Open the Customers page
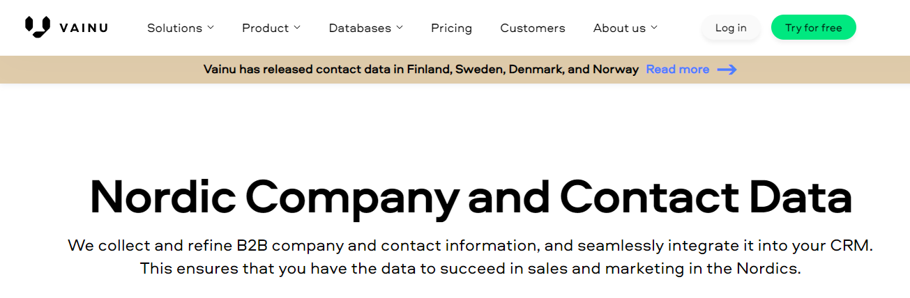Image resolution: width=910 pixels, height=298 pixels. pos(533,28)
